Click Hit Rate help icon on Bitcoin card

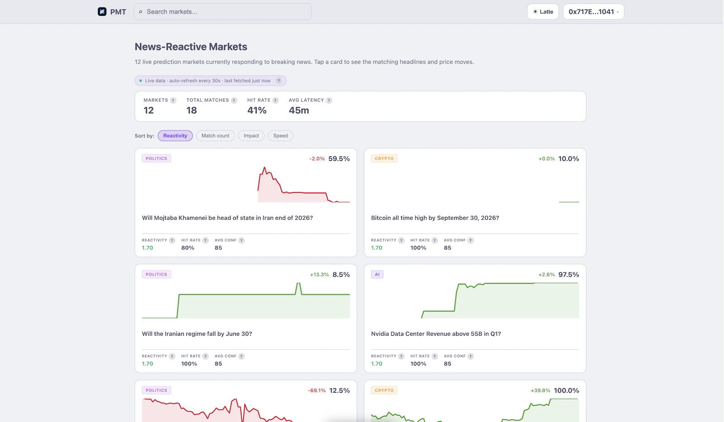point(435,240)
